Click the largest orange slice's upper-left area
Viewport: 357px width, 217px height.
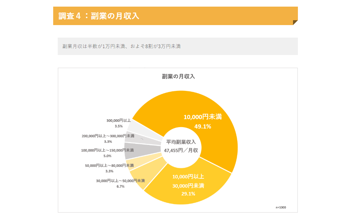pyautogui.click(x=156, y=108)
